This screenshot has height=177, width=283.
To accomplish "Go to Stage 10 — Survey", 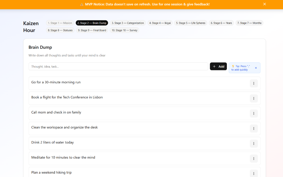I will pos(124,30).
